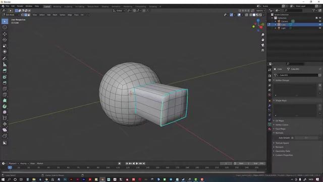Select the Select Box tool
The image size is (323, 182).
pyautogui.click(x=5, y=21)
